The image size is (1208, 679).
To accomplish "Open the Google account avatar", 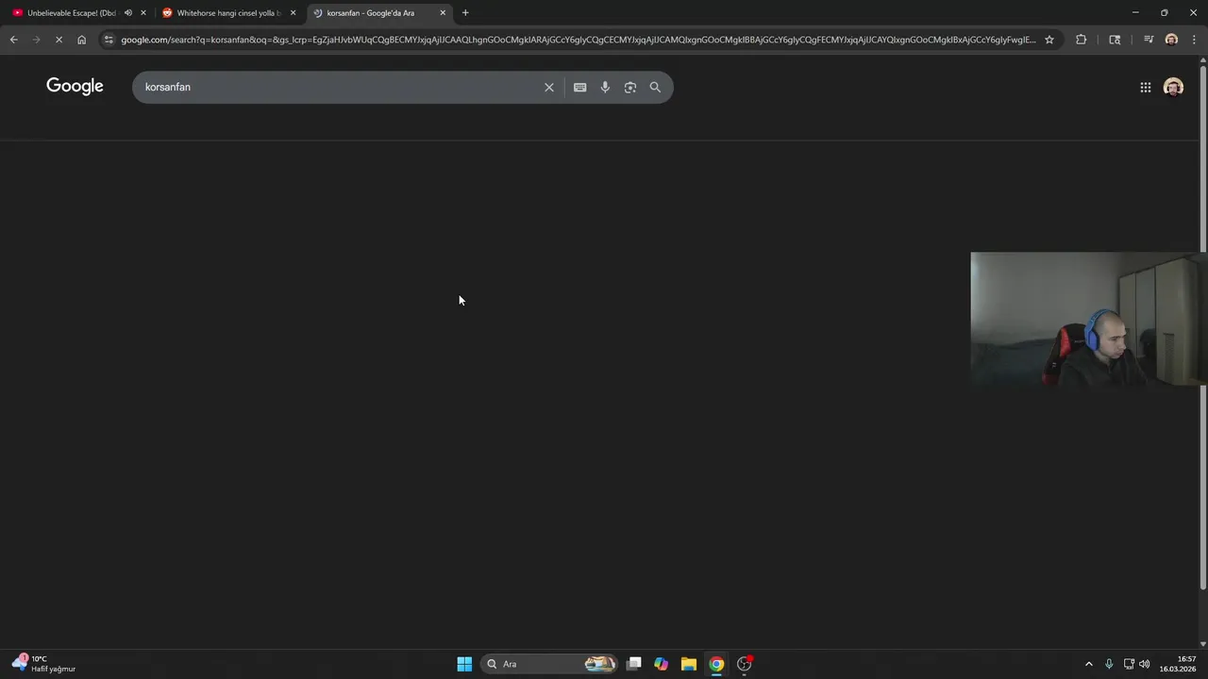I will tap(1173, 87).
